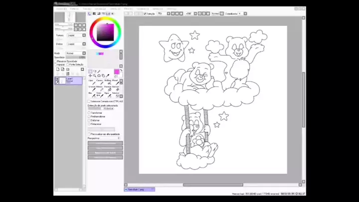Select the zoom magnifier tool
This screenshot has width=359, height=202.
[95, 76]
